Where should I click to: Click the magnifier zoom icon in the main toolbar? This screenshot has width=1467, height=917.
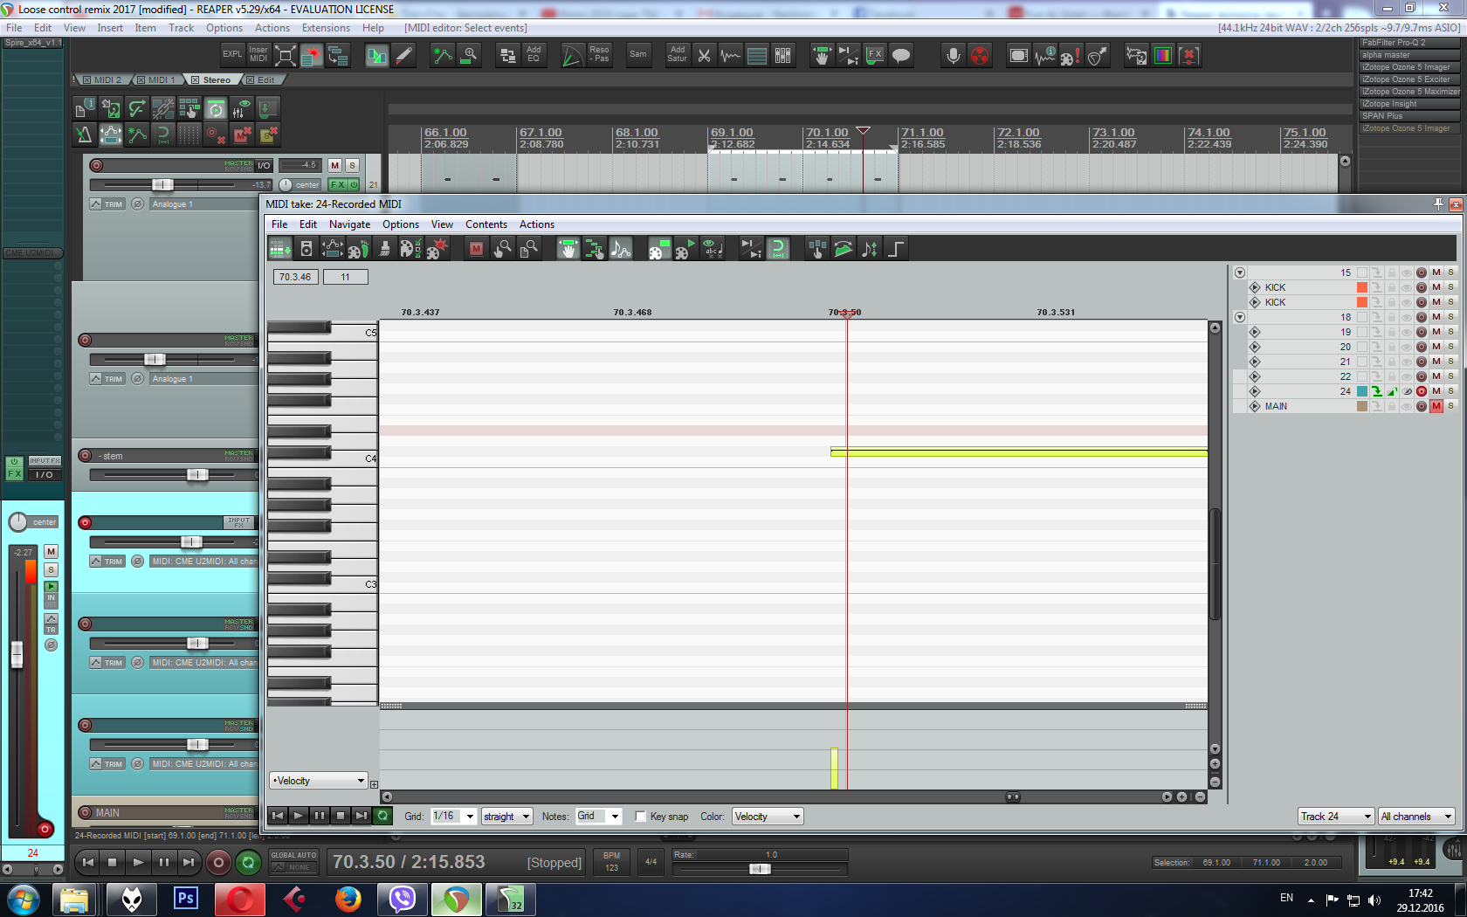point(470,56)
